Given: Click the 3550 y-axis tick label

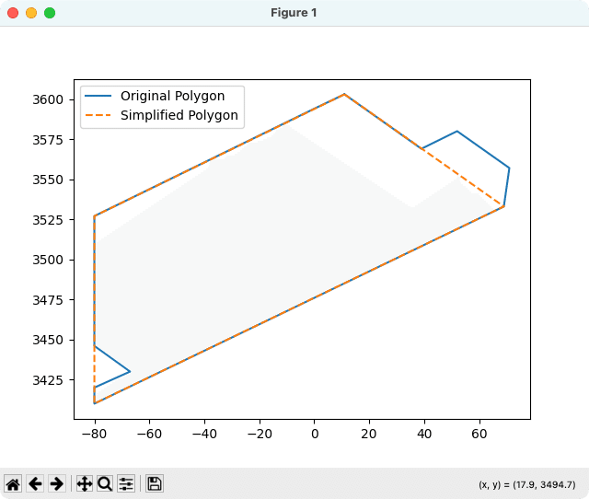Looking at the screenshot, I should tap(48, 180).
